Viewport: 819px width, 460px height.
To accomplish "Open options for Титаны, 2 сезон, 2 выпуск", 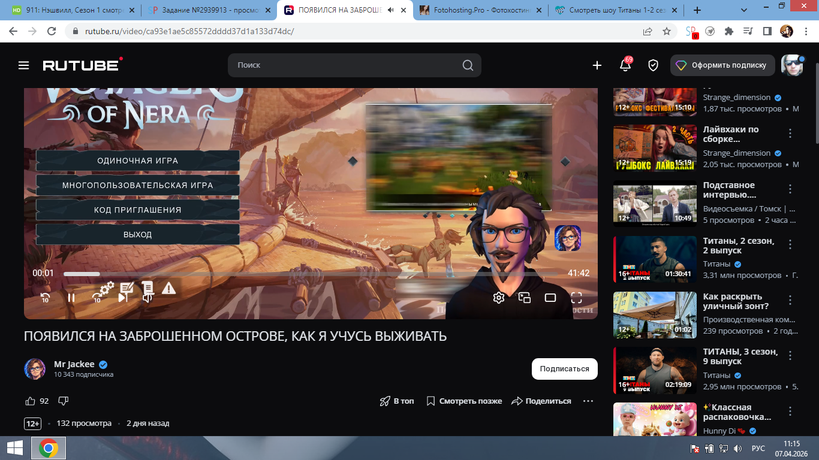I will pyautogui.click(x=790, y=244).
